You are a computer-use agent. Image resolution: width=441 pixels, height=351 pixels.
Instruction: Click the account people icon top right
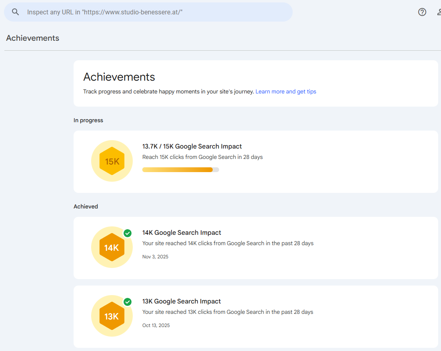(439, 12)
